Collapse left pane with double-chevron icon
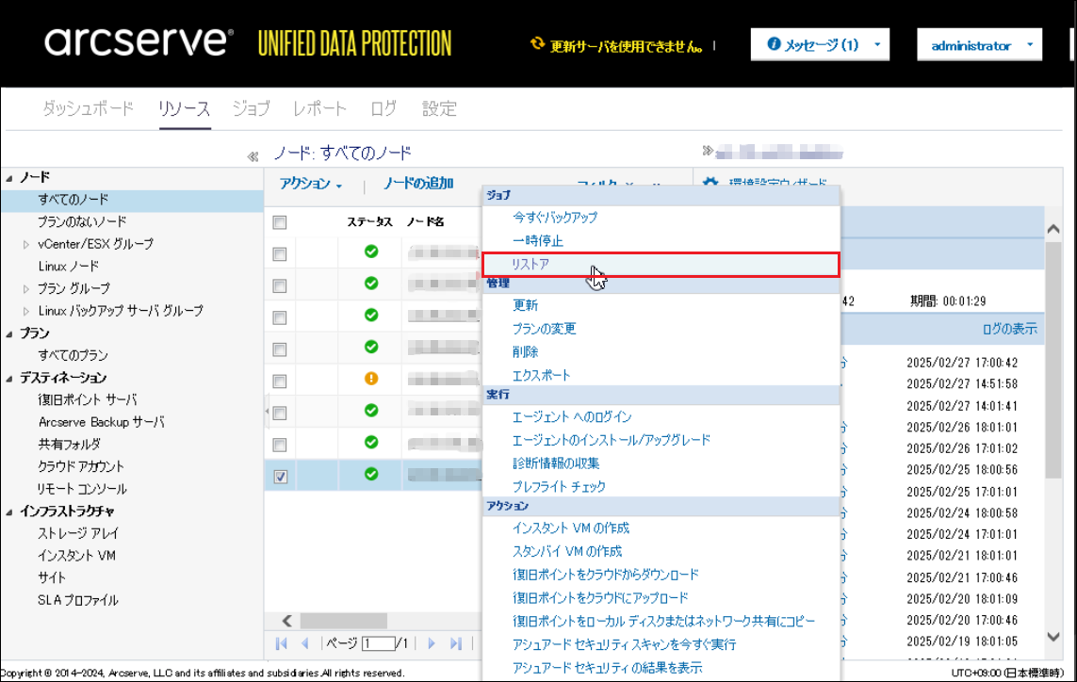The image size is (1077, 682). coord(253,156)
